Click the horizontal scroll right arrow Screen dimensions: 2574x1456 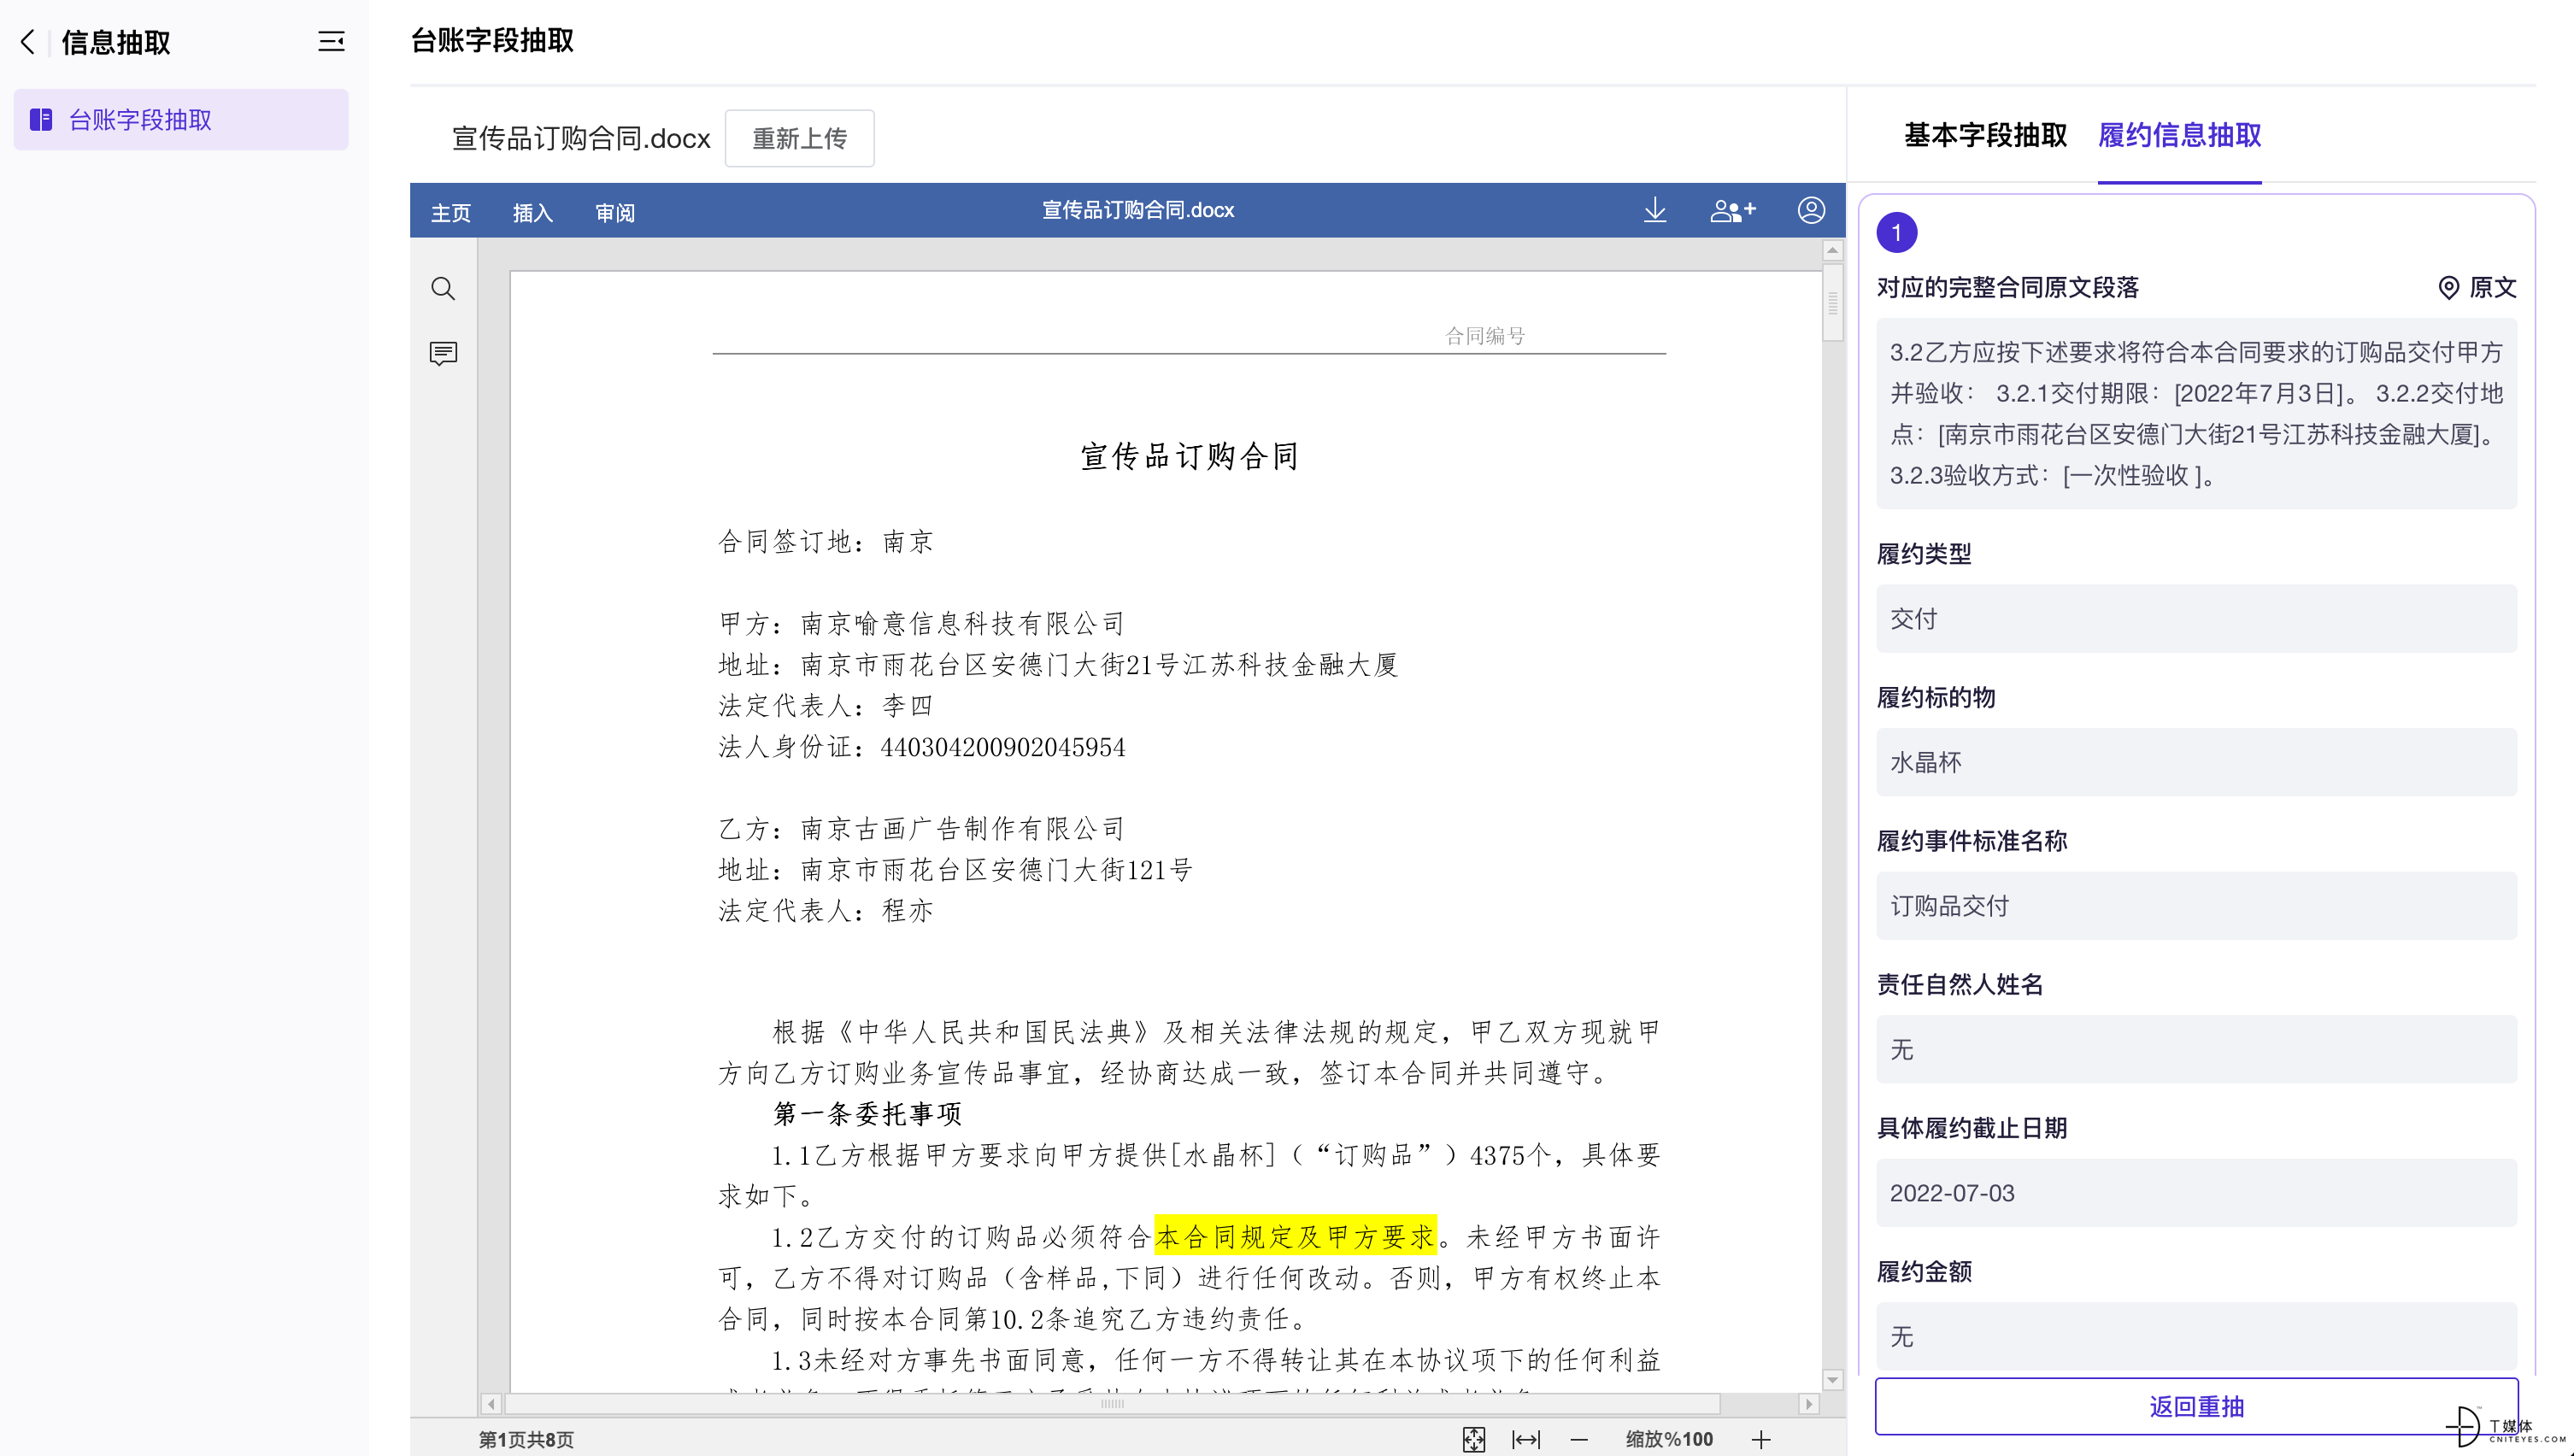[1808, 1404]
